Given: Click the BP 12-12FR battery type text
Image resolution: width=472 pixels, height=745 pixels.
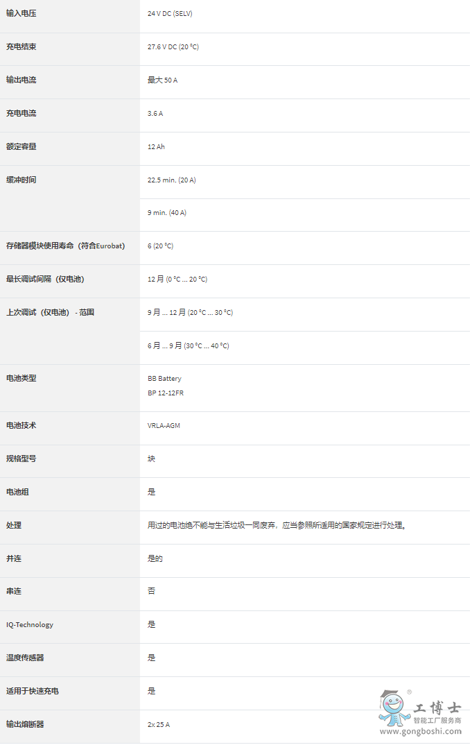Looking at the screenshot, I should pos(166,393).
